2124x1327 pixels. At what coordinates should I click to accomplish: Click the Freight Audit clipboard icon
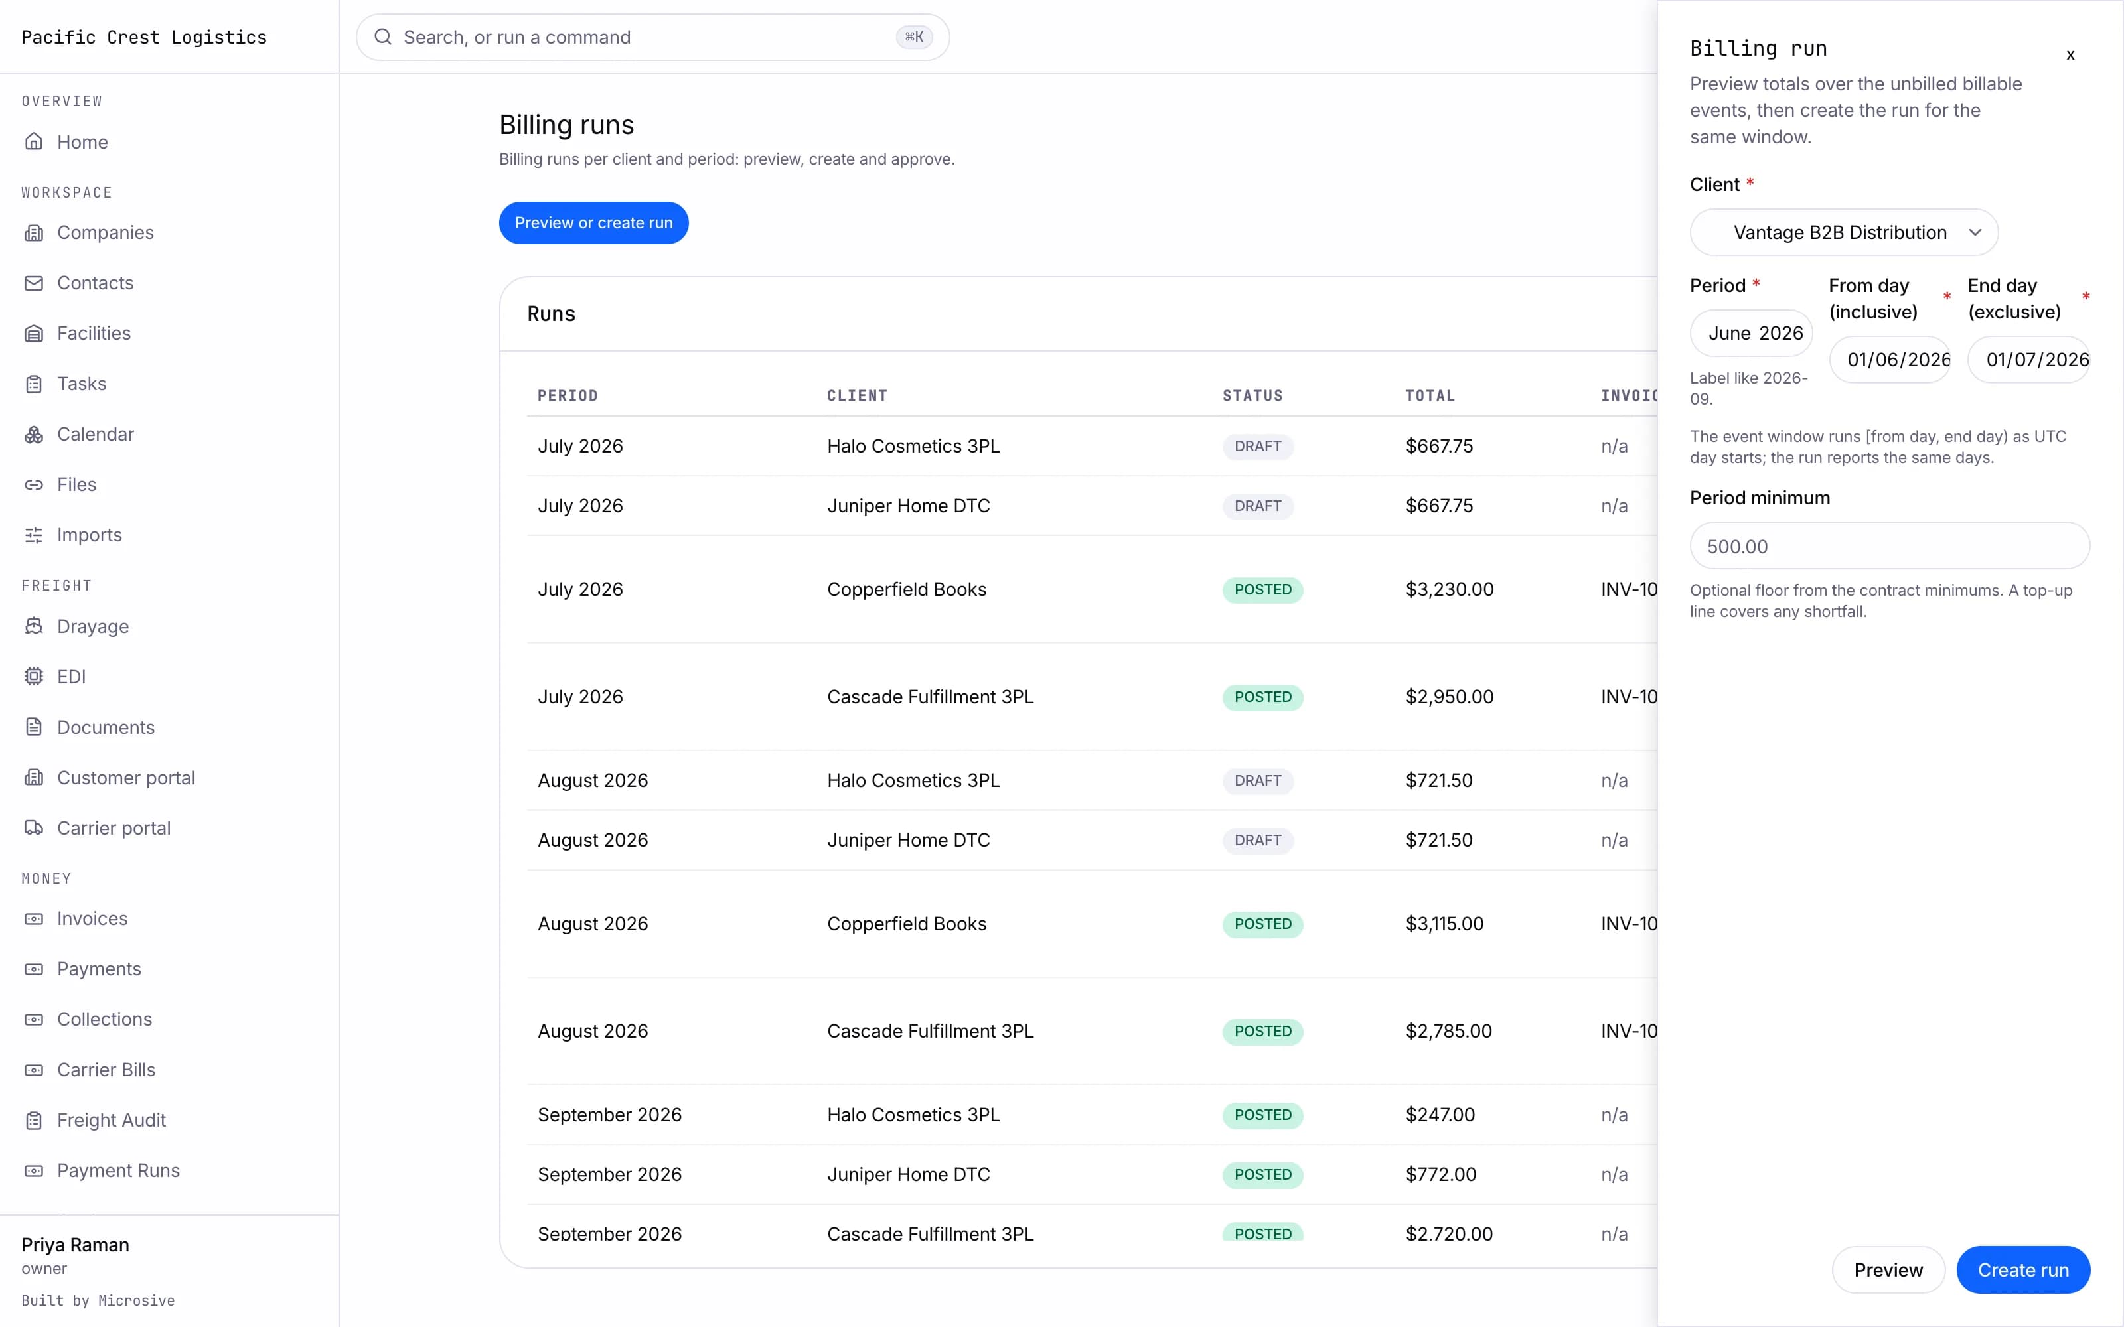(33, 1121)
